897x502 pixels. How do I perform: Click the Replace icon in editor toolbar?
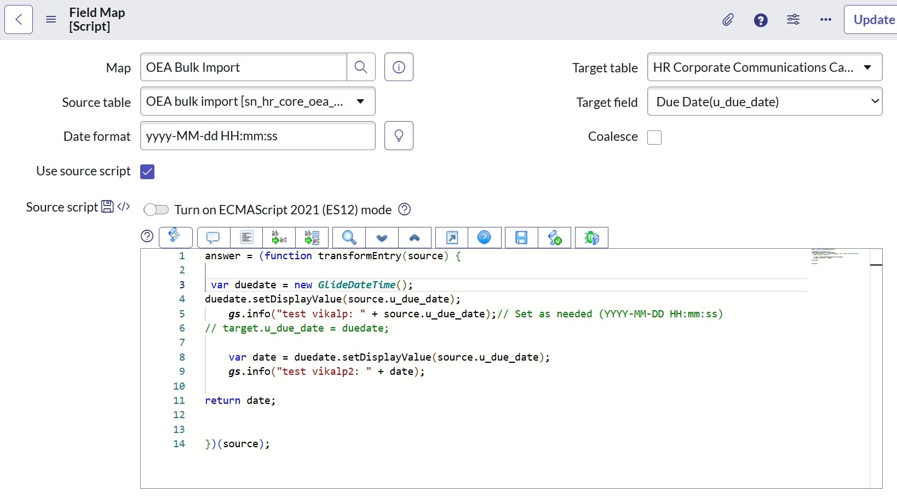pos(279,238)
